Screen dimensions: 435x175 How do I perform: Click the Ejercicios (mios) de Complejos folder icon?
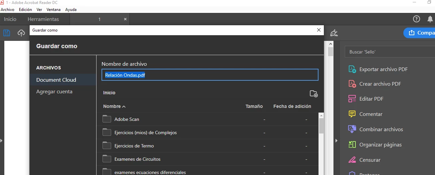click(107, 132)
